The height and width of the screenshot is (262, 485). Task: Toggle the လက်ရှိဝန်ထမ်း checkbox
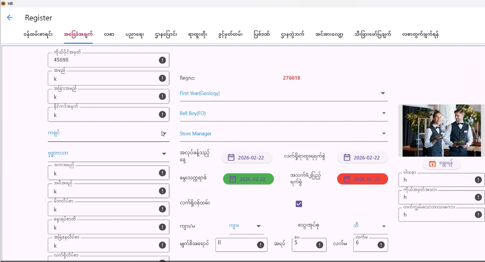pos(299,204)
